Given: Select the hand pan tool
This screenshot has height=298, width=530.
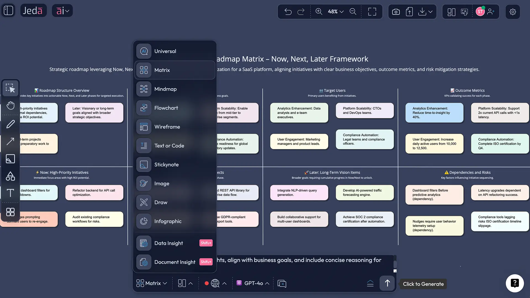Looking at the screenshot, I should click(x=10, y=105).
